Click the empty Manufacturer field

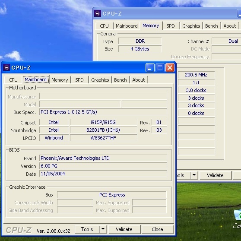[103, 96]
